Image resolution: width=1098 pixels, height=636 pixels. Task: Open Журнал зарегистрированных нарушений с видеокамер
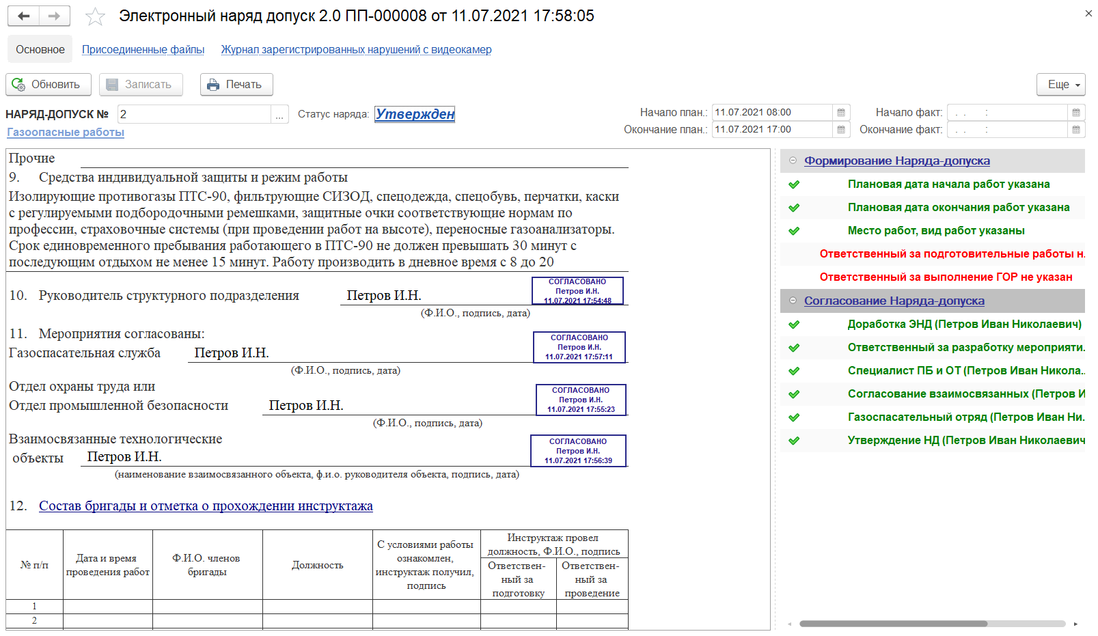point(356,50)
